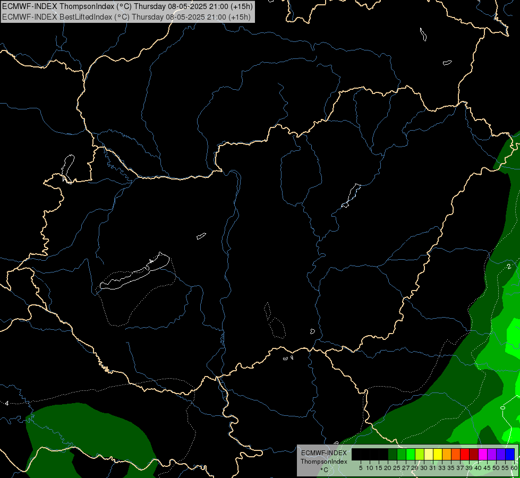Screen dimensions: 520x478
Task: Click the legend scale value 30
Action: pyautogui.click(x=424, y=468)
